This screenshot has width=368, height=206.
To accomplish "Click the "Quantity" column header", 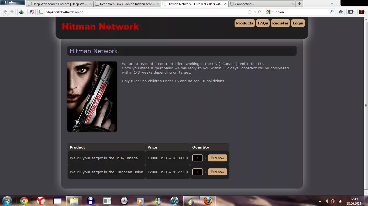I will pos(210,147).
